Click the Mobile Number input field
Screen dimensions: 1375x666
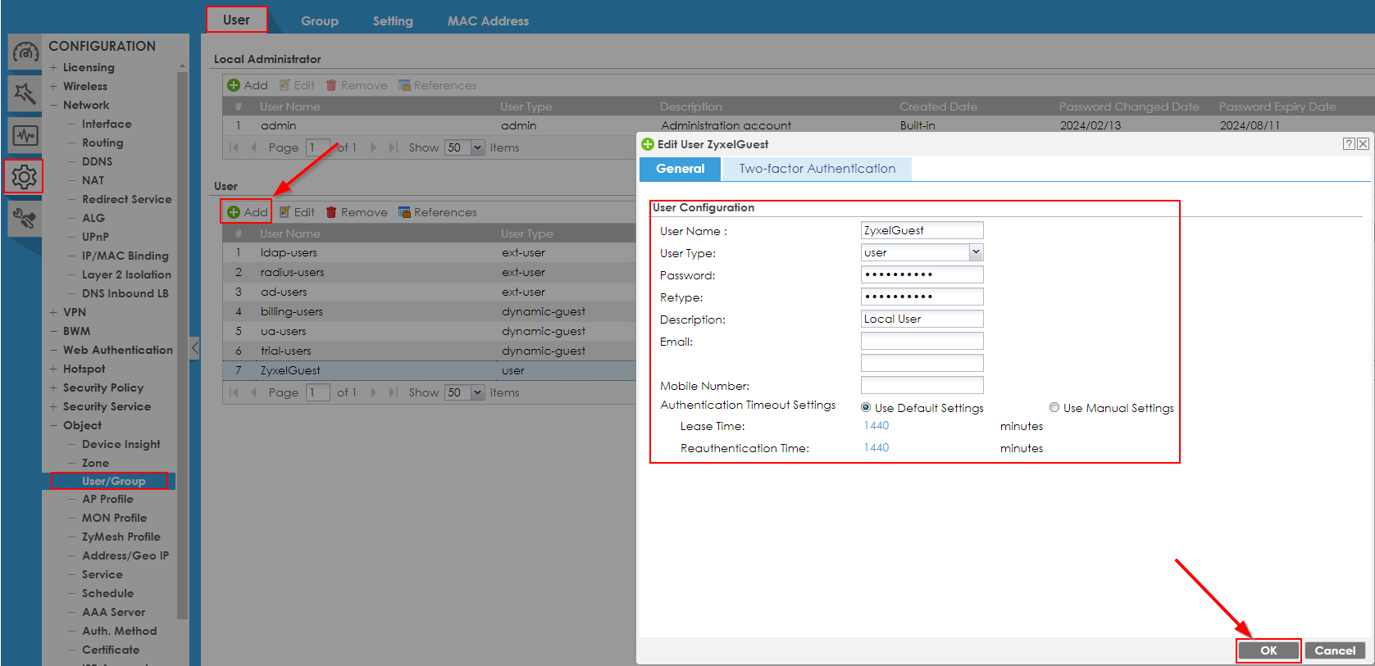[x=922, y=386]
